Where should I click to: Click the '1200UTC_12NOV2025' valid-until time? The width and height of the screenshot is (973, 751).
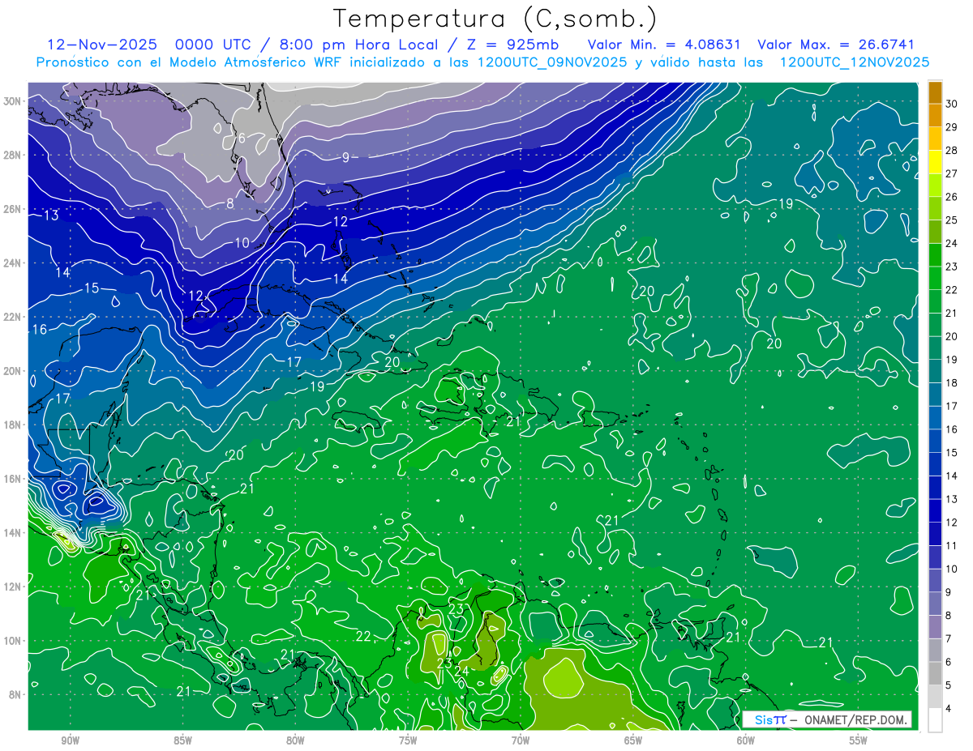click(x=855, y=62)
